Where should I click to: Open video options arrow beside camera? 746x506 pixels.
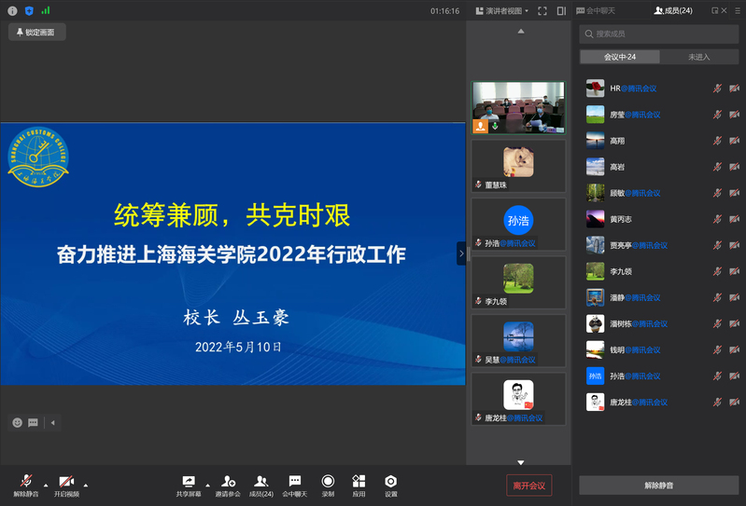(86, 485)
